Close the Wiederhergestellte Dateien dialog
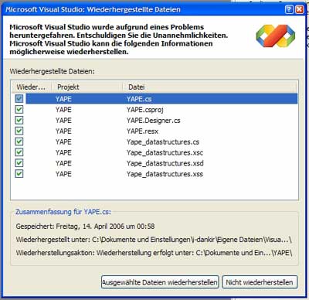This screenshot has height=300, width=309. coord(299,9)
